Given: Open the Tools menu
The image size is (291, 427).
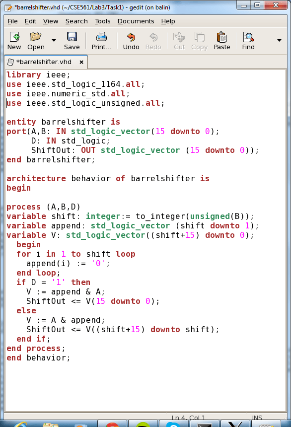Looking at the screenshot, I should pyautogui.click(x=102, y=21).
